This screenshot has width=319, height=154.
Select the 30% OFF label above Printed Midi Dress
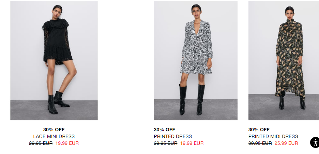(x=259, y=130)
